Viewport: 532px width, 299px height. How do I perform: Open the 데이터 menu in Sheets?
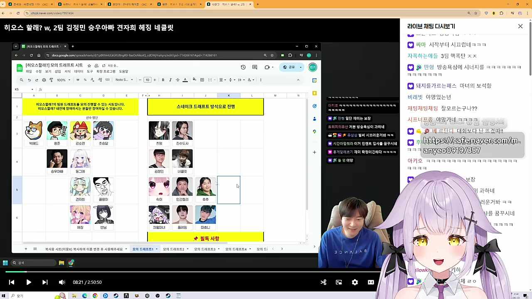(79, 71)
